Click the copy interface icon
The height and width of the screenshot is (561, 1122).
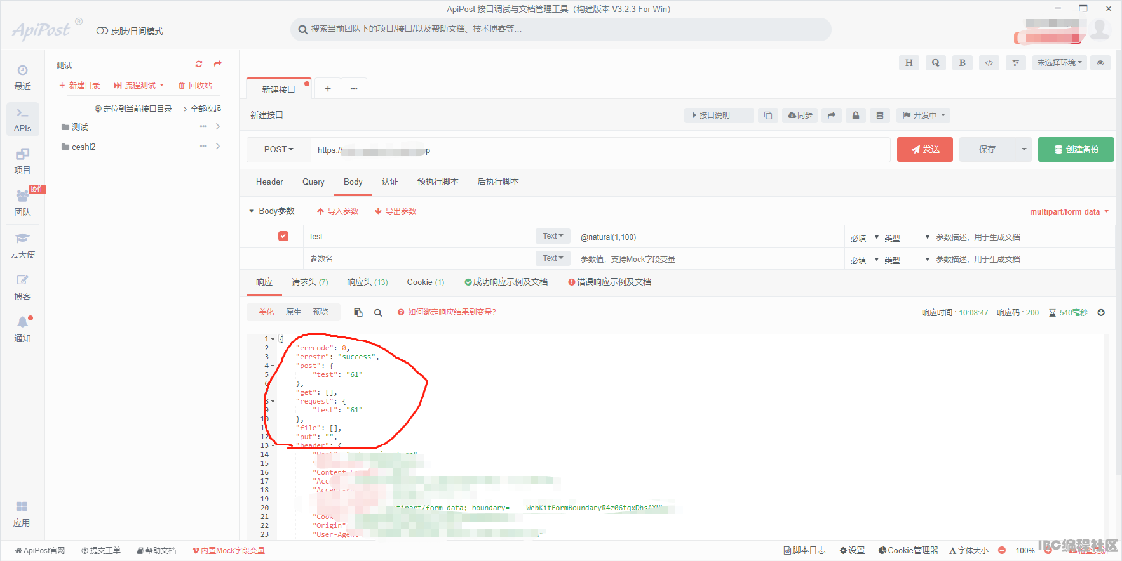(768, 115)
